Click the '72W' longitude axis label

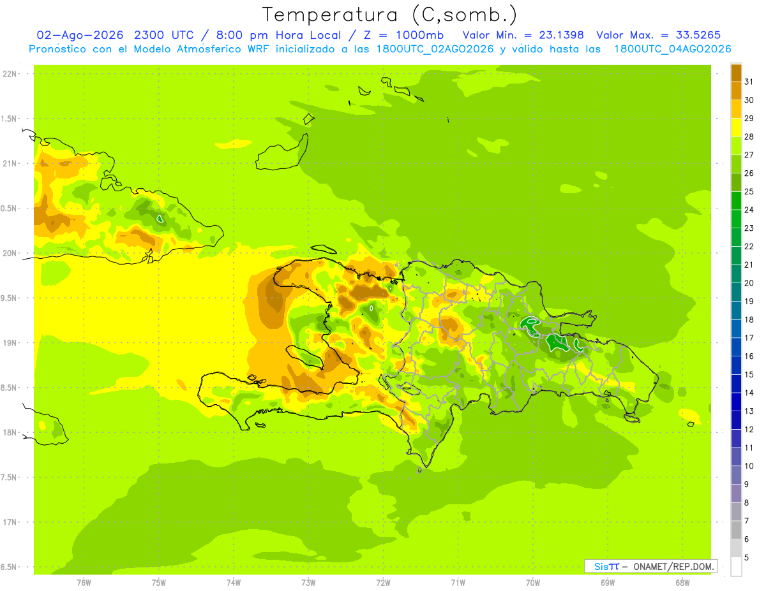383,582
